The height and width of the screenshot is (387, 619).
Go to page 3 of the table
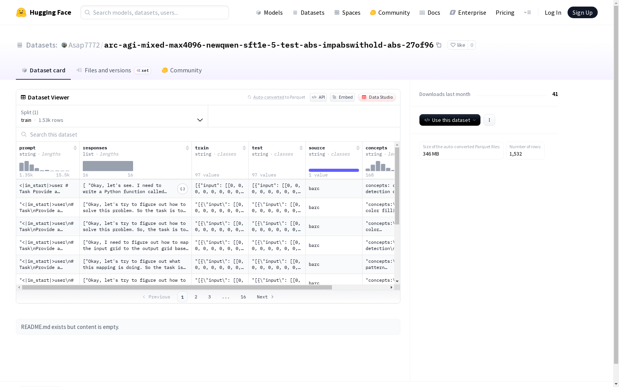point(209,297)
